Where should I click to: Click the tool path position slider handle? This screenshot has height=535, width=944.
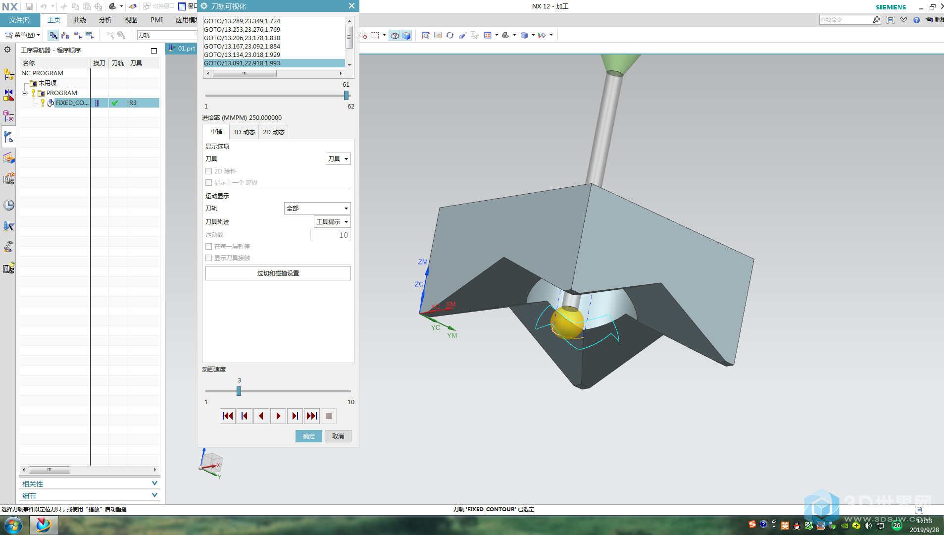pyautogui.click(x=346, y=96)
